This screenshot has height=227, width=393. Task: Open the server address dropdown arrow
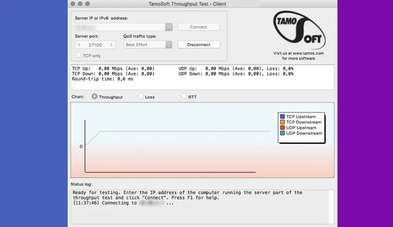pyautogui.click(x=169, y=27)
